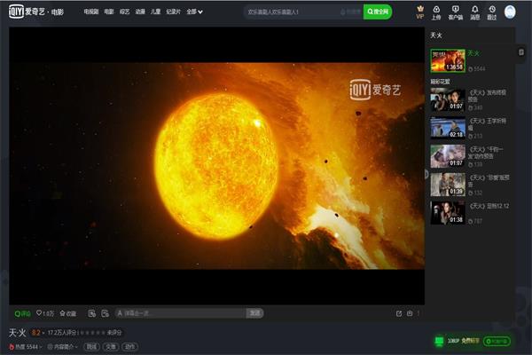Viewport: 532px width, 355px height.
Task: Open watch history (看过) clock icon
Action: 492,12
